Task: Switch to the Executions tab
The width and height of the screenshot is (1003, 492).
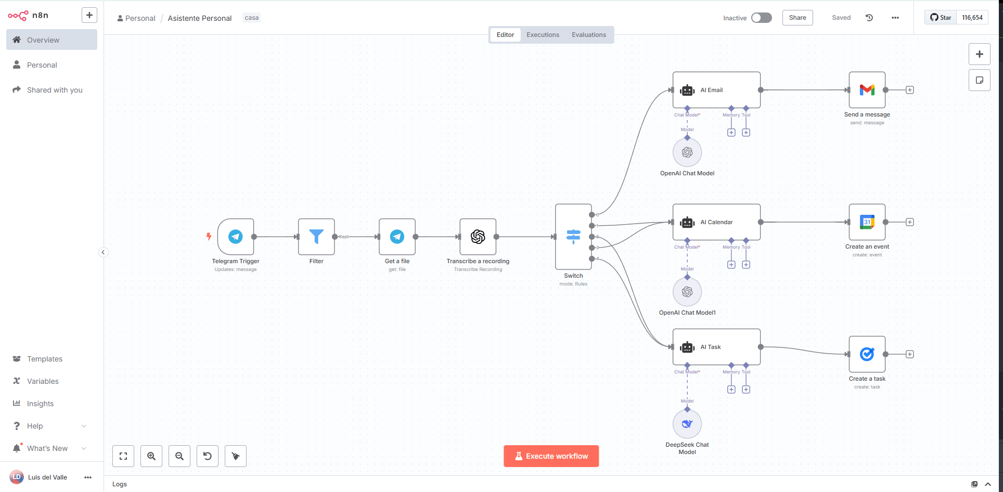Action: [x=543, y=35]
